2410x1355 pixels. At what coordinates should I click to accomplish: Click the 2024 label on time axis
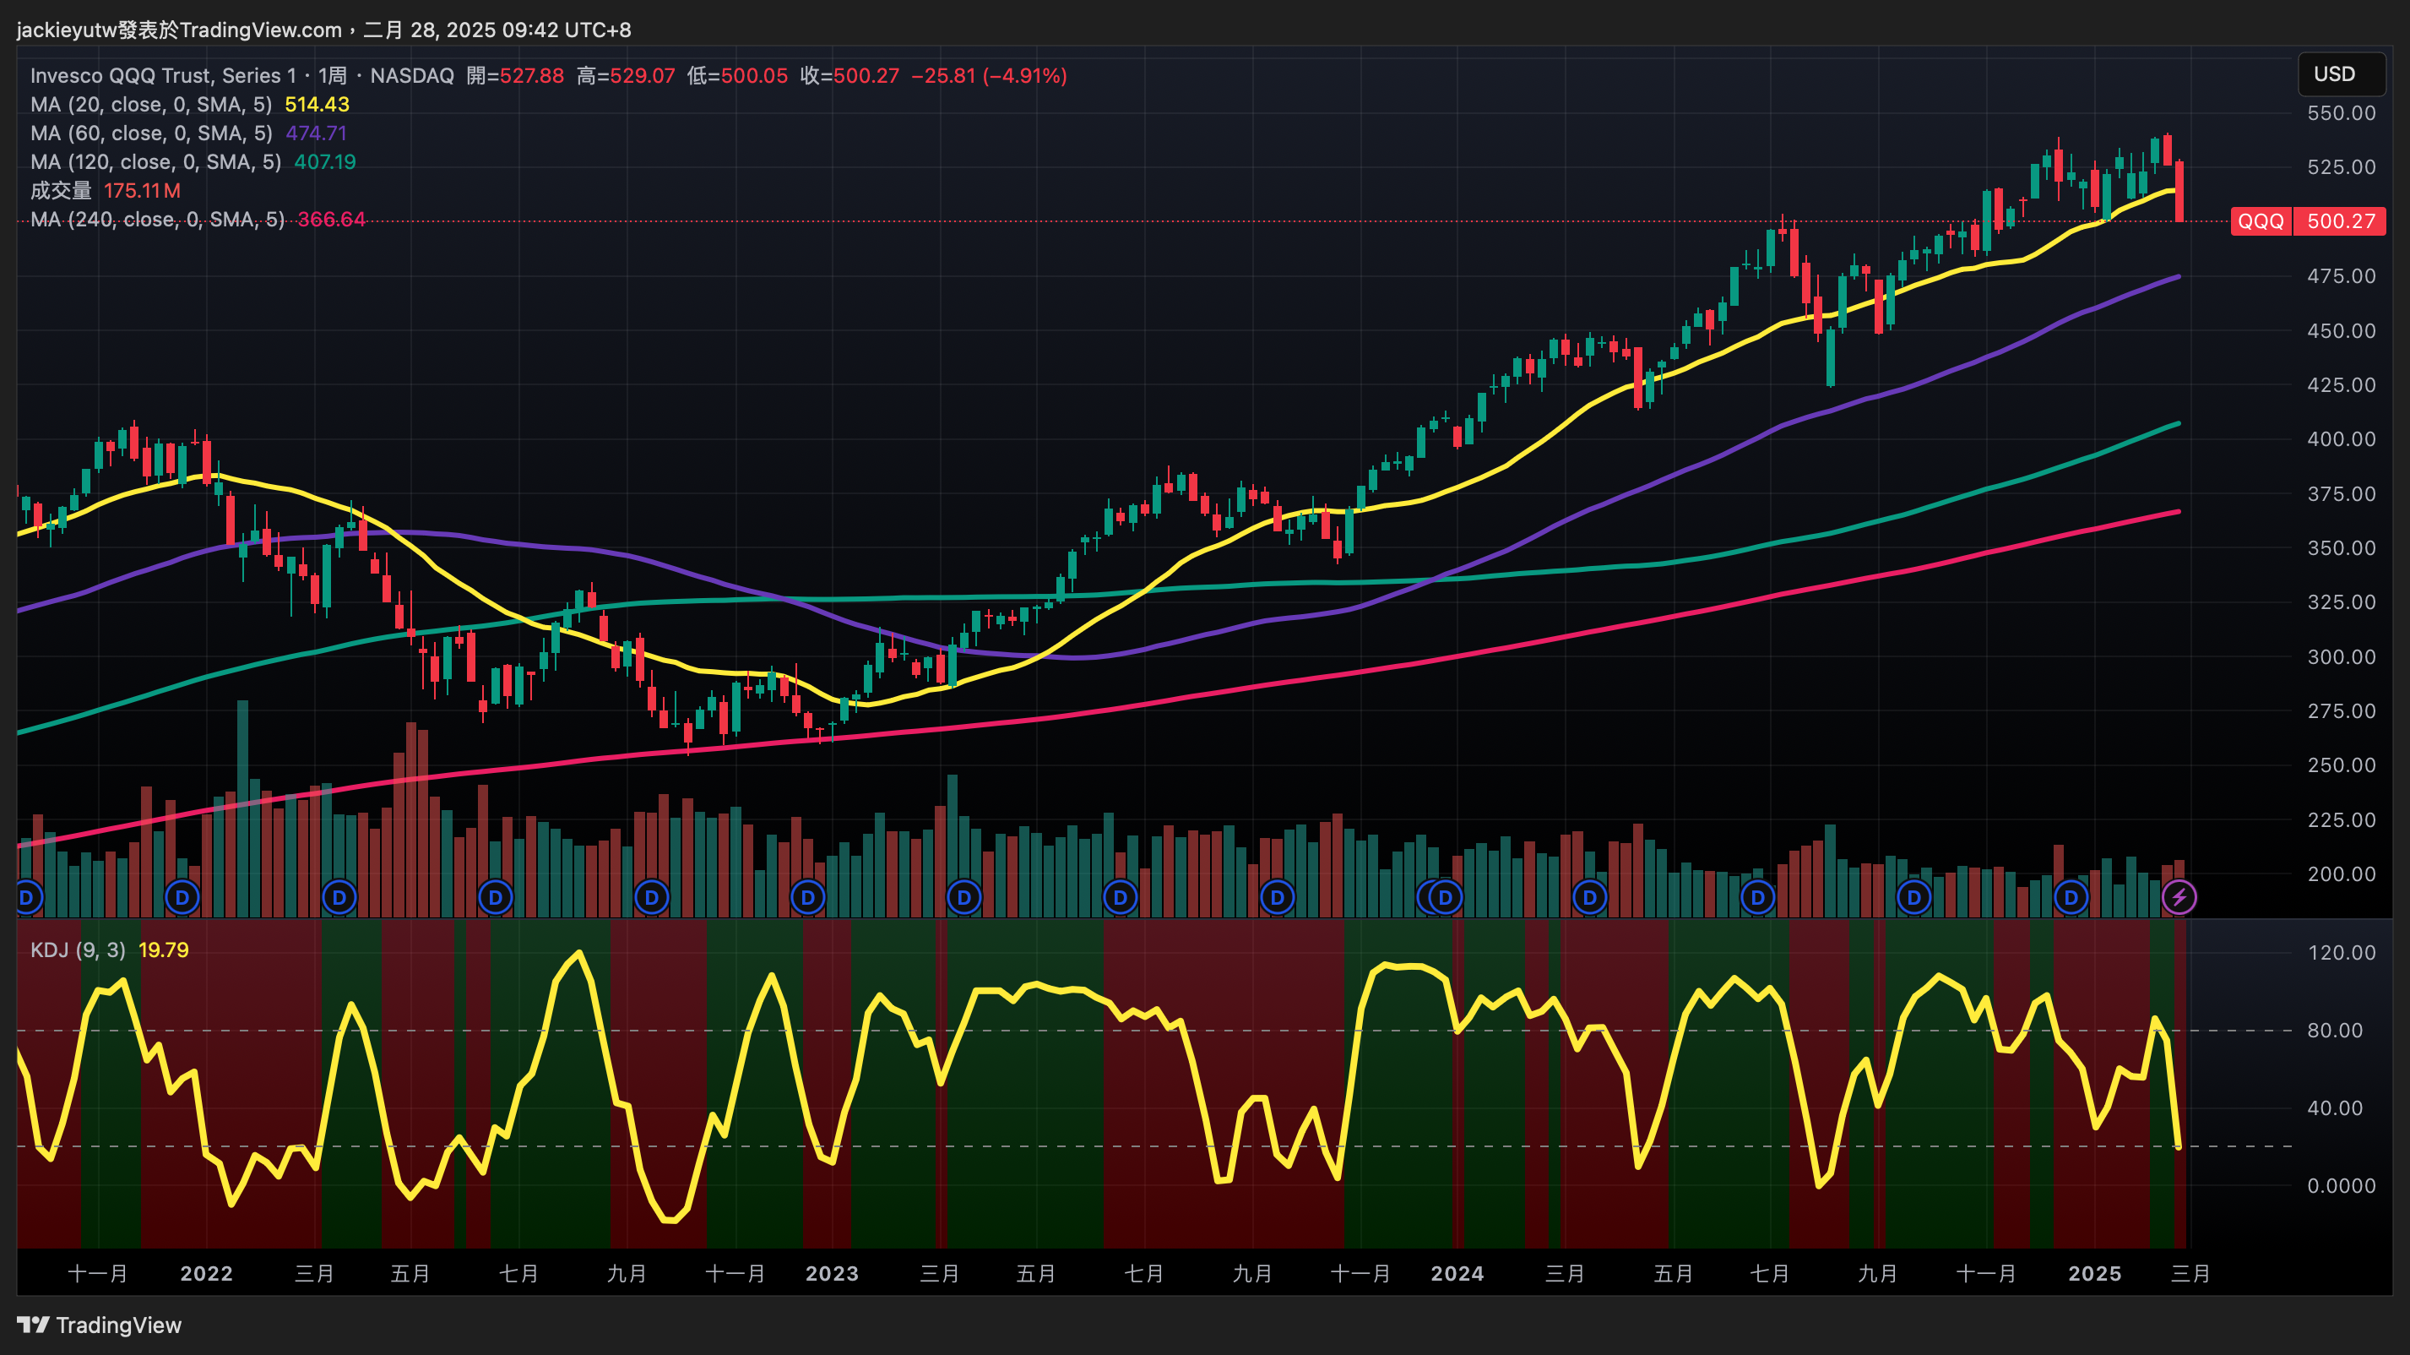point(1457,1274)
